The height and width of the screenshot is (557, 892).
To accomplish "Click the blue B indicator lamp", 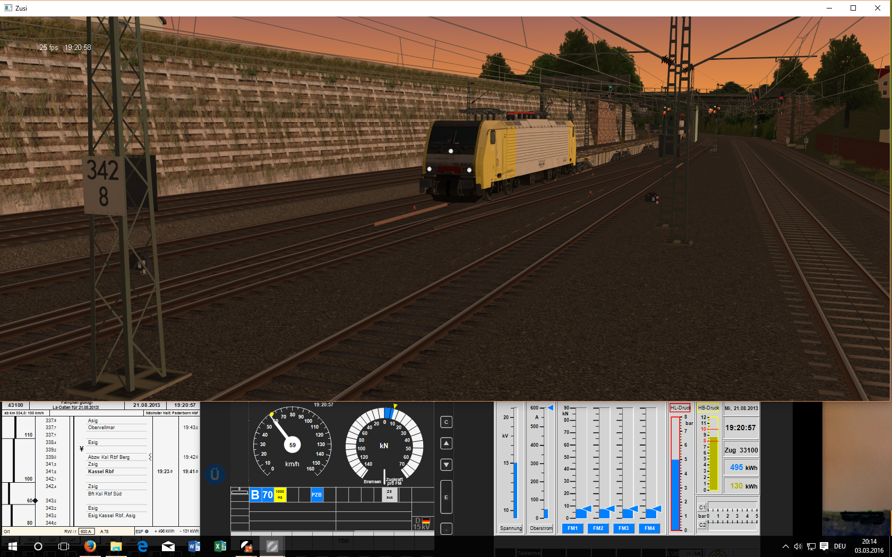I will (x=255, y=495).
